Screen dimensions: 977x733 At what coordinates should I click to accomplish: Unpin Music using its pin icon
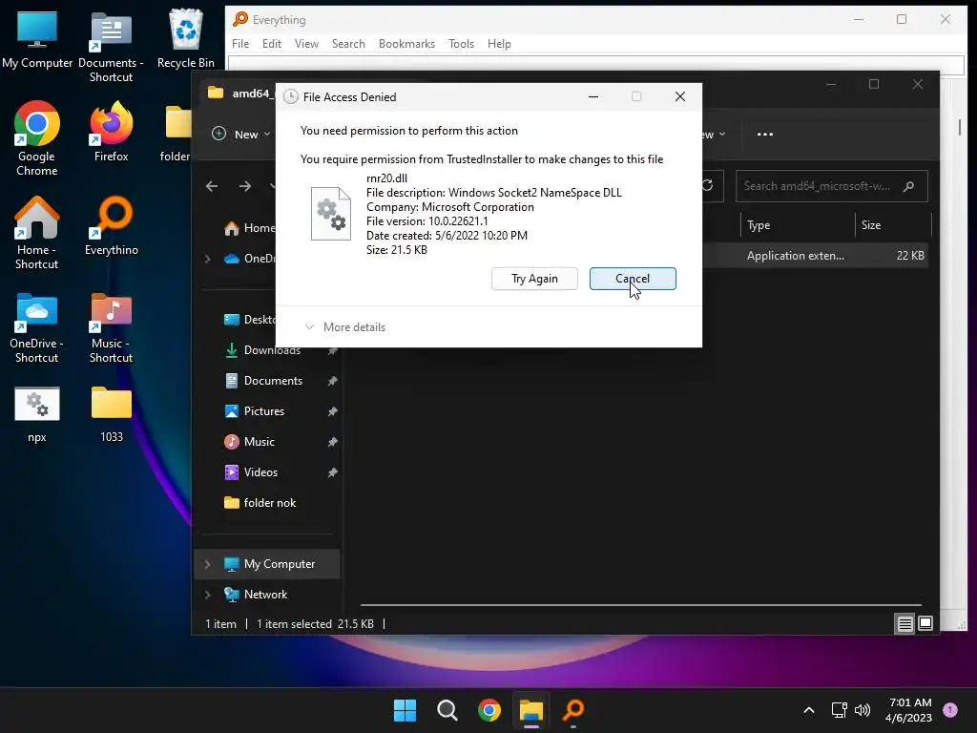point(332,442)
